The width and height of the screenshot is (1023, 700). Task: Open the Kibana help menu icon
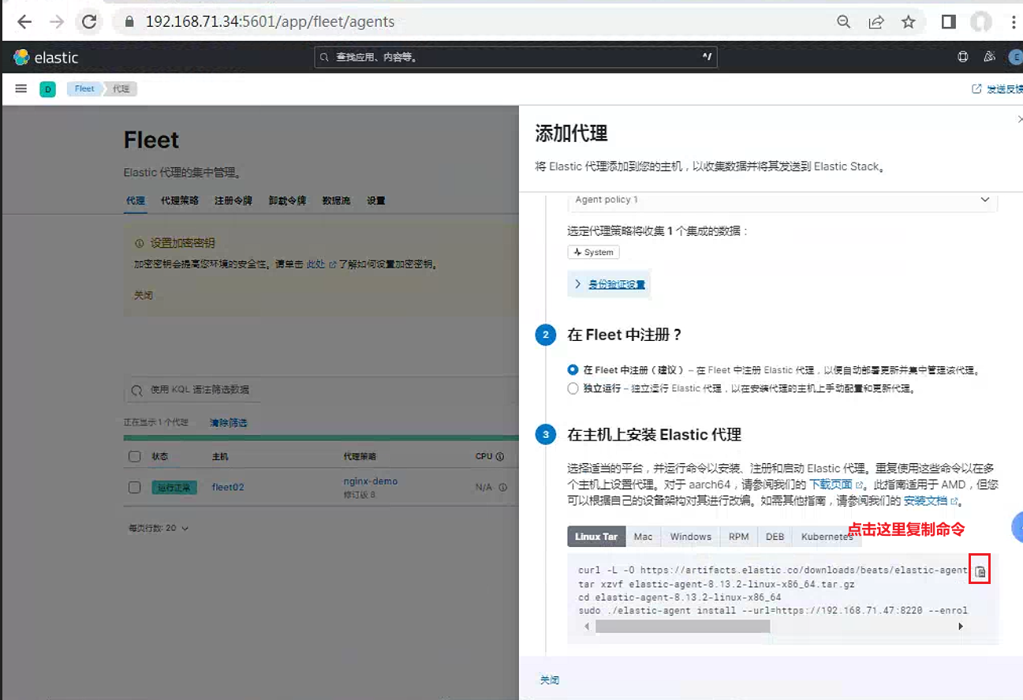point(962,57)
